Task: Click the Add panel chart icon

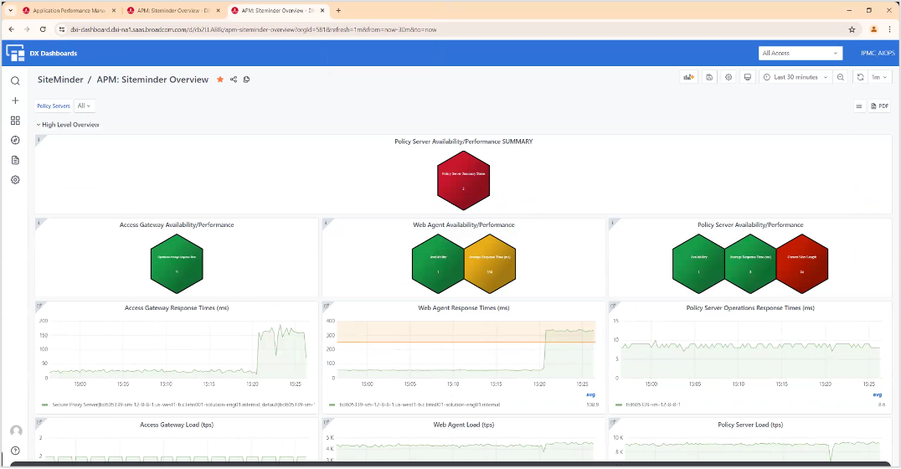Action: [x=689, y=77]
